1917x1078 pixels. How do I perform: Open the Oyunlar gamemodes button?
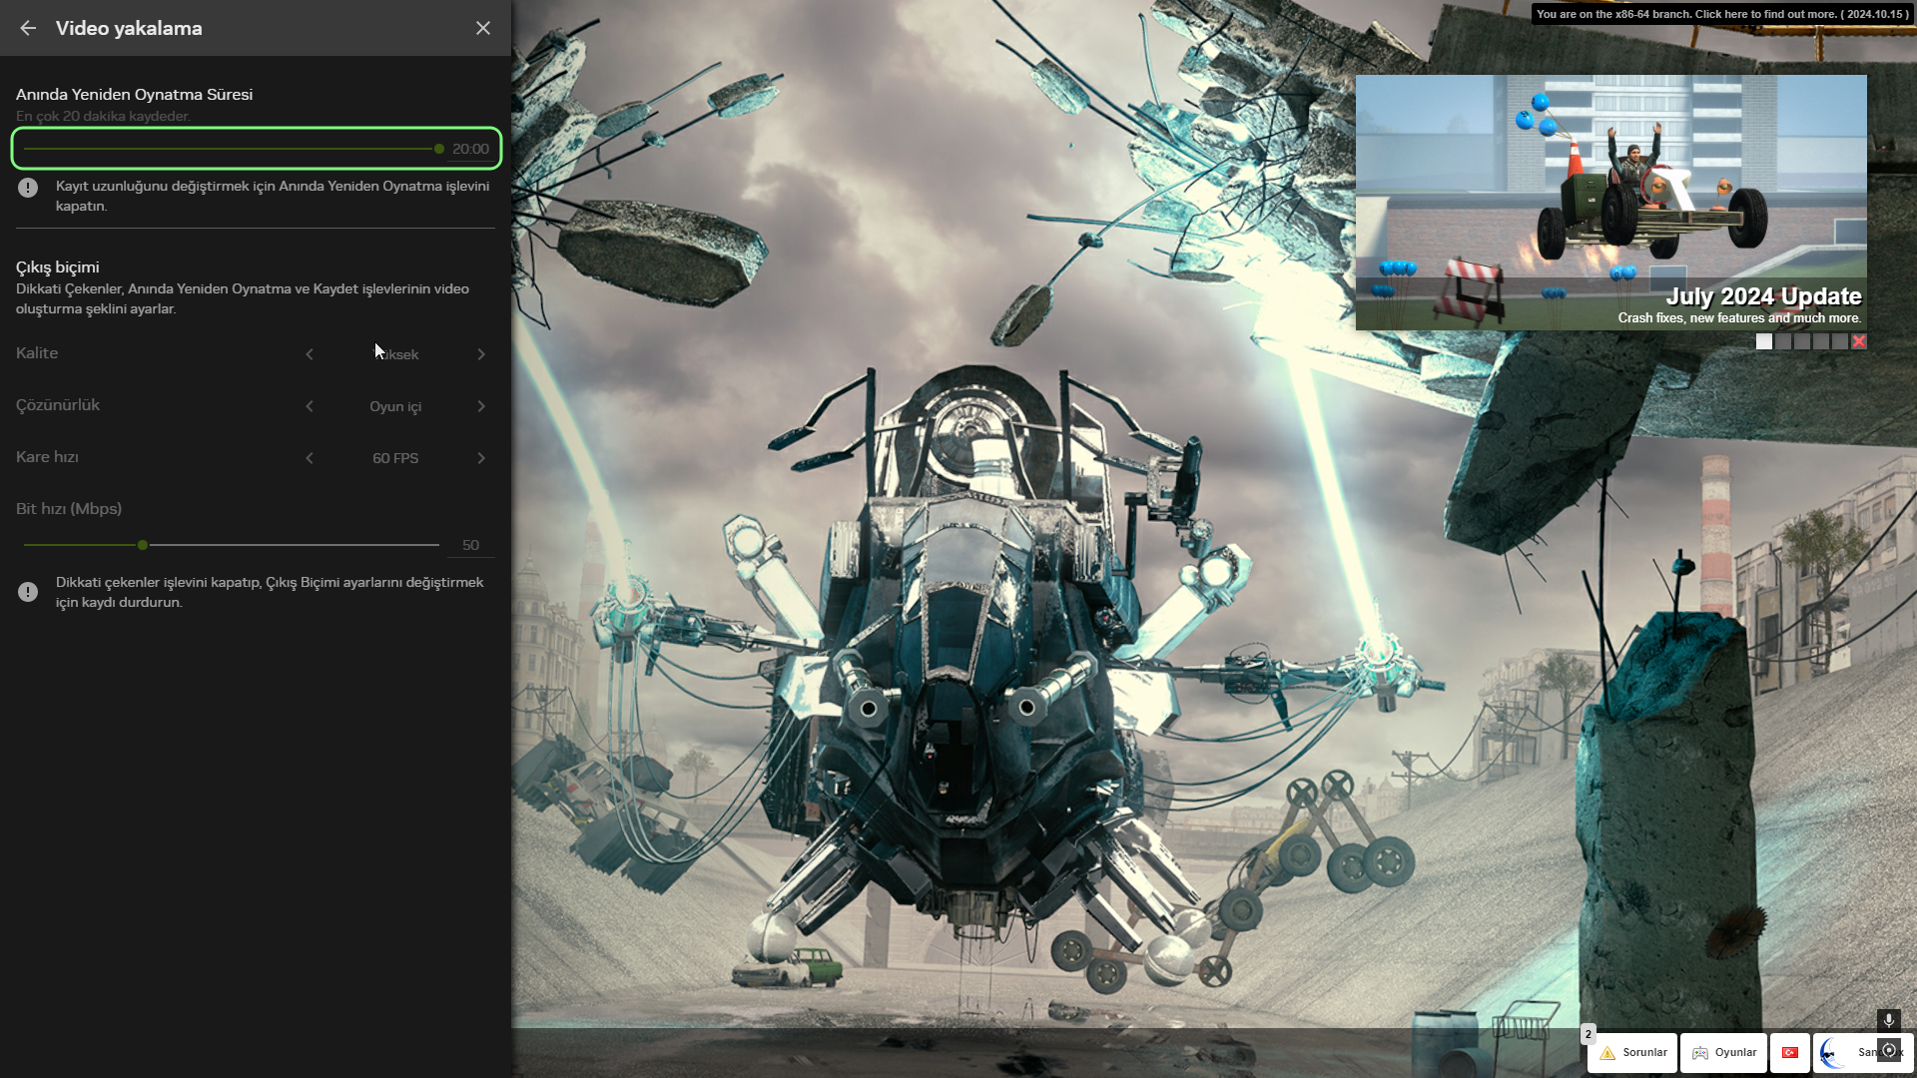(1723, 1052)
